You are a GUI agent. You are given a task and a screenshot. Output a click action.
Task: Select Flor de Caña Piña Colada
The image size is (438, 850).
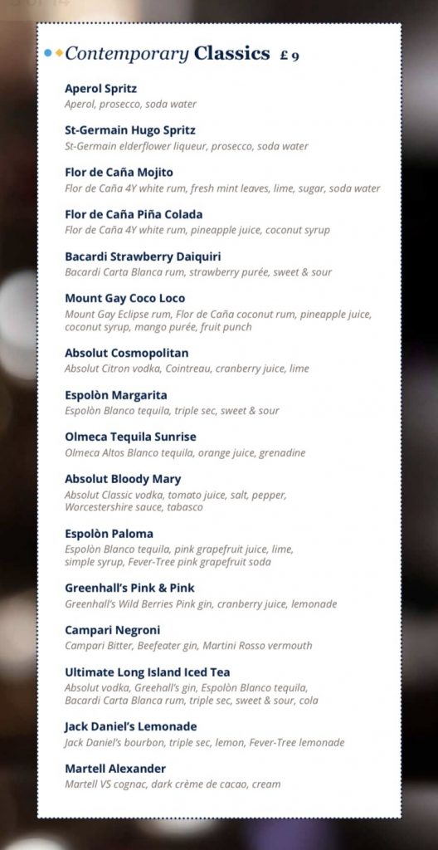tap(134, 214)
